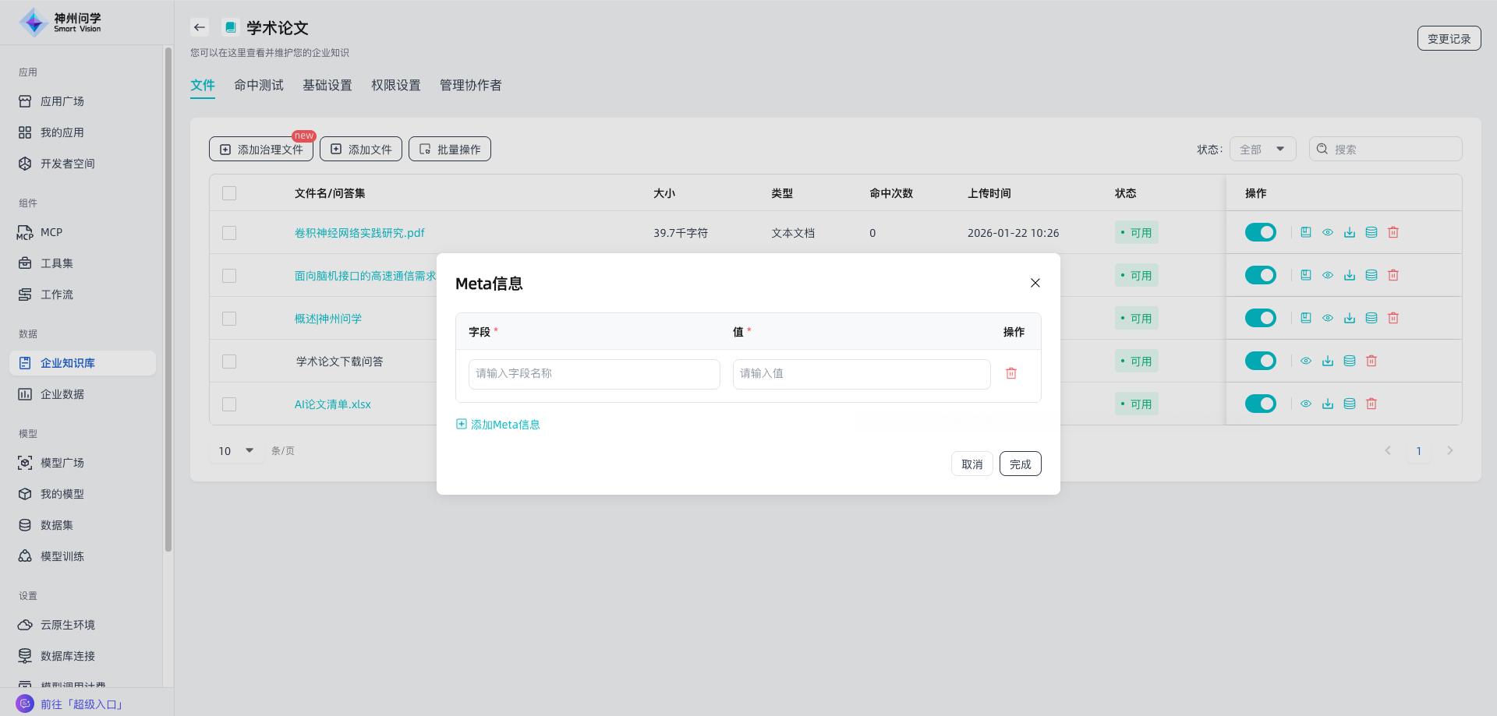Click the back arrow next to 学术论文
The image size is (1497, 716).
[x=200, y=27]
